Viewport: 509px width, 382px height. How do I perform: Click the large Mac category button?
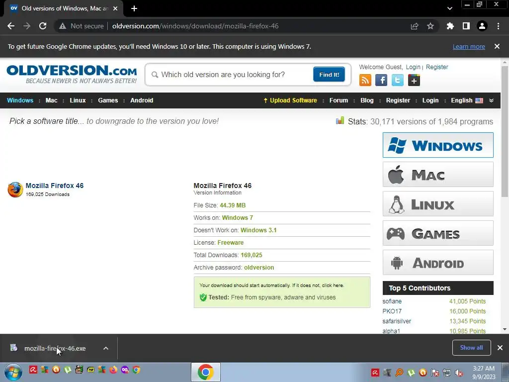click(438, 175)
